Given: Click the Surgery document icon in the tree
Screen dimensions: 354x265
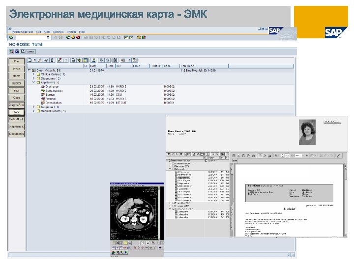Looking at the screenshot, I should (x=43, y=95).
